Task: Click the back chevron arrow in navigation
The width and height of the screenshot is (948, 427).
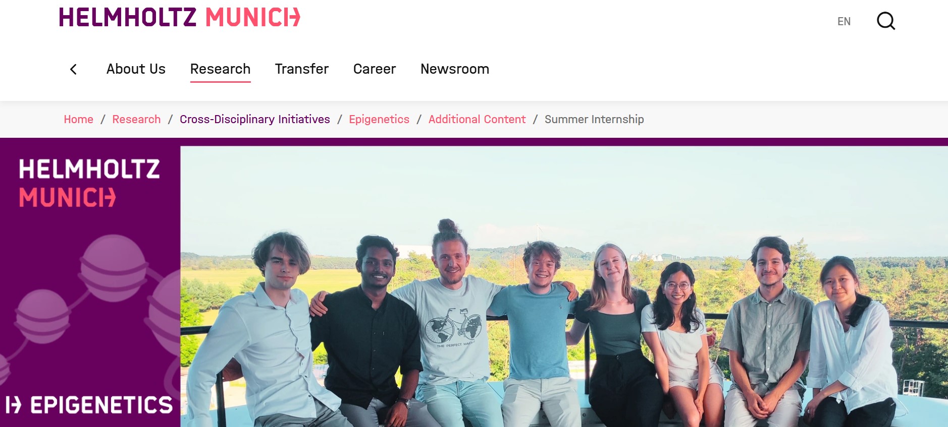Action: point(73,69)
